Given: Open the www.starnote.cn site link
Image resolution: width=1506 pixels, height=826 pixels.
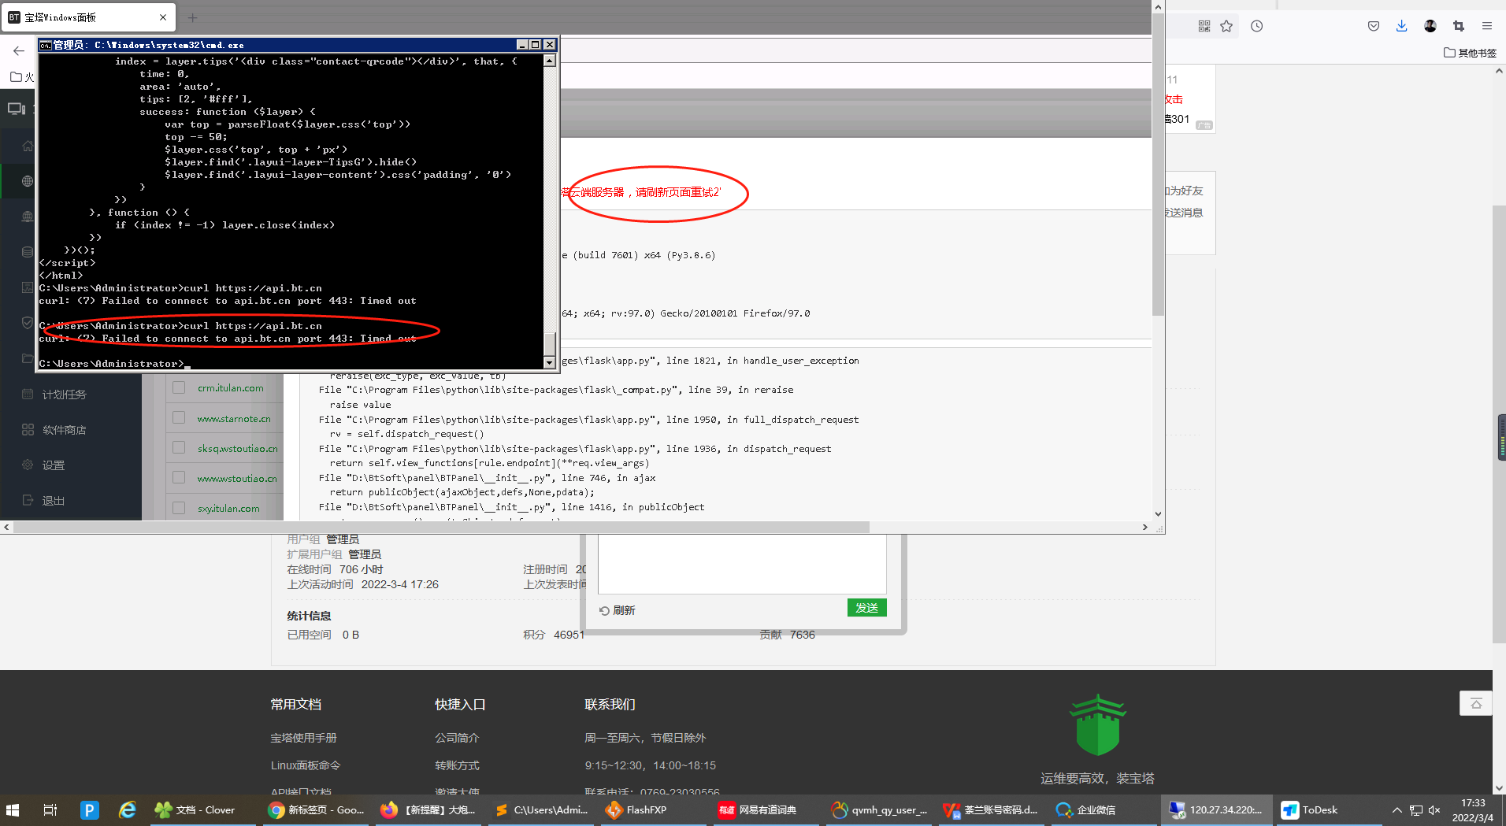Looking at the screenshot, I should 234,419.
